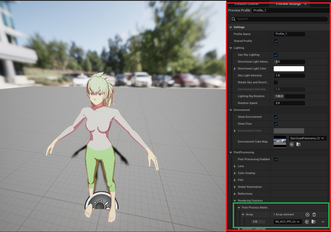
Task: Open the MI_ACC_PPI material asset dropdown
Action: 288,222
